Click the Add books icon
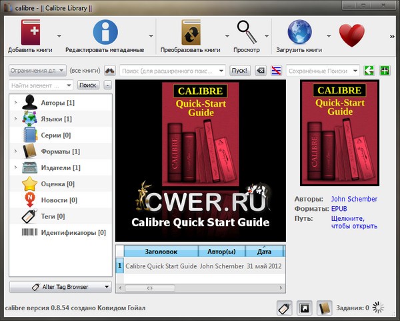This screenshot has width=400, height=321. pyautogui.click(x=30, y=33)
